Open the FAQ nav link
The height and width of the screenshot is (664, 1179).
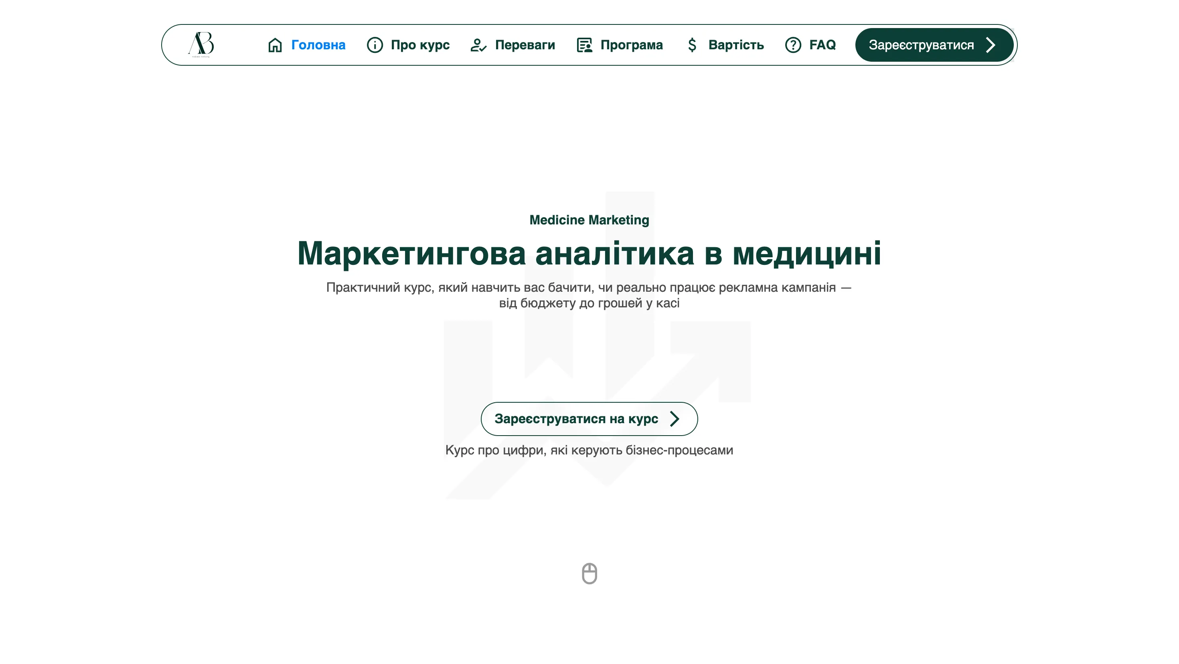tap(822, 45)
